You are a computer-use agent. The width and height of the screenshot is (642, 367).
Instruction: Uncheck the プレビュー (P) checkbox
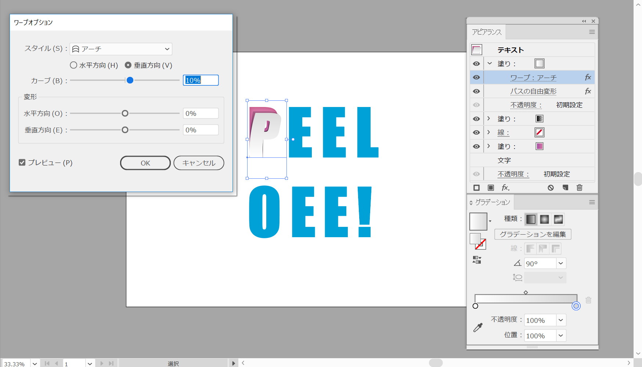point(22,163)
